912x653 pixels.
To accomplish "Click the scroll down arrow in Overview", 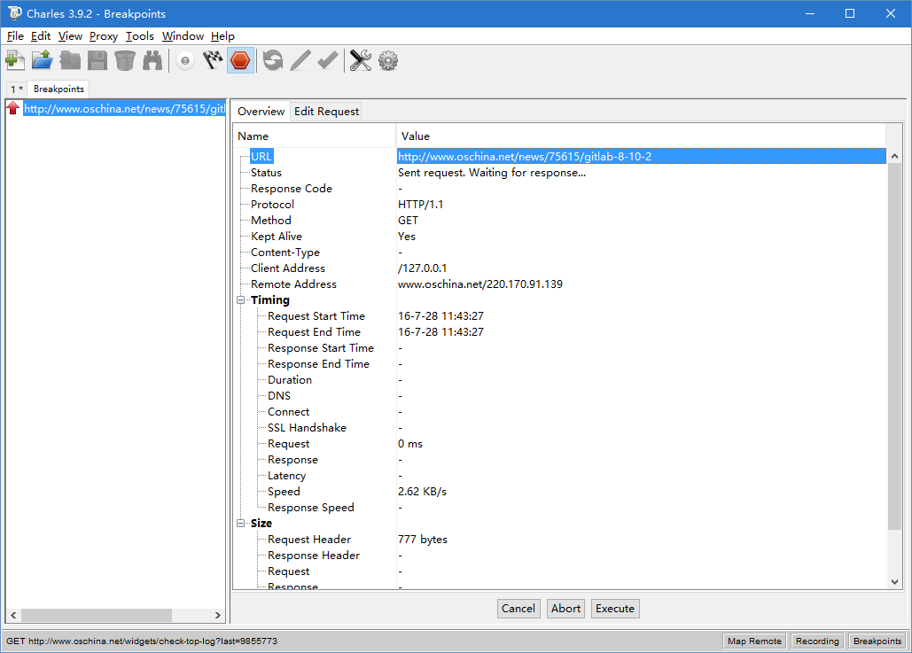I will pyautogui.click(x=894, y=582).
